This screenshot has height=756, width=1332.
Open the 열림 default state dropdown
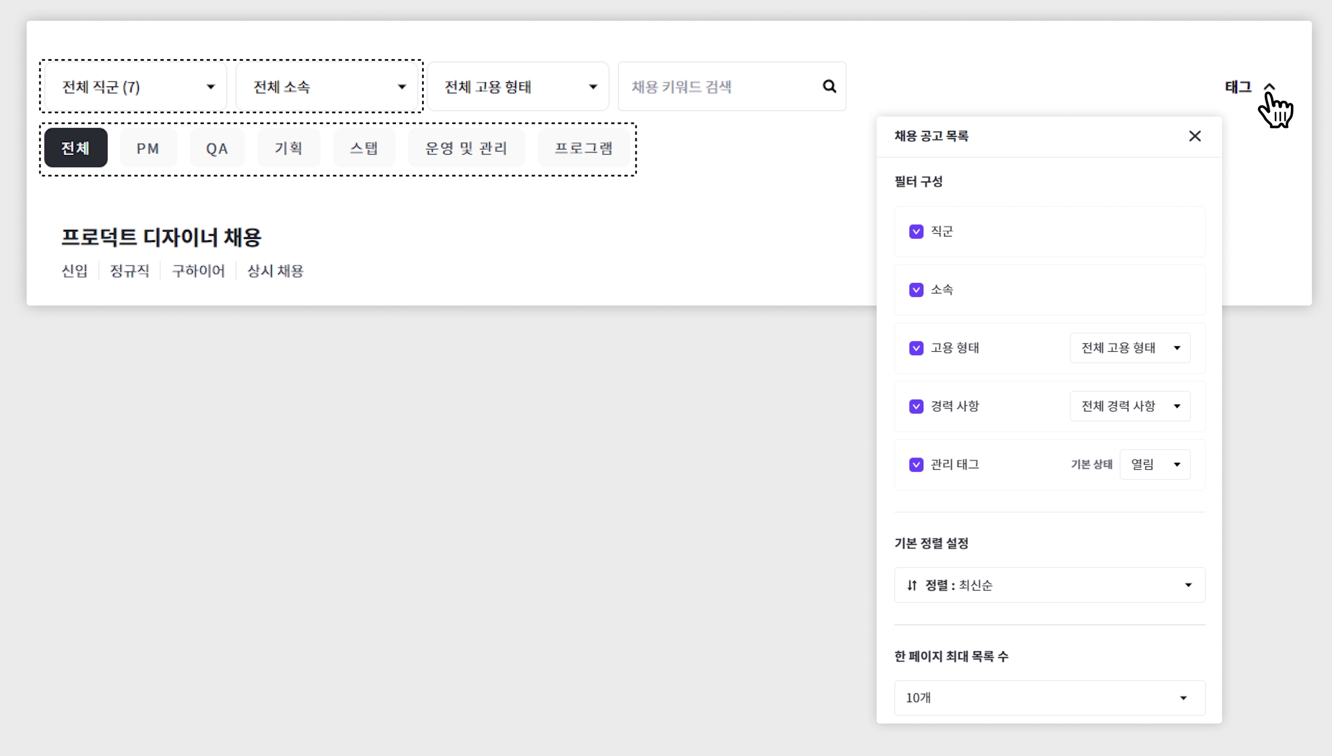[1155, 464]
